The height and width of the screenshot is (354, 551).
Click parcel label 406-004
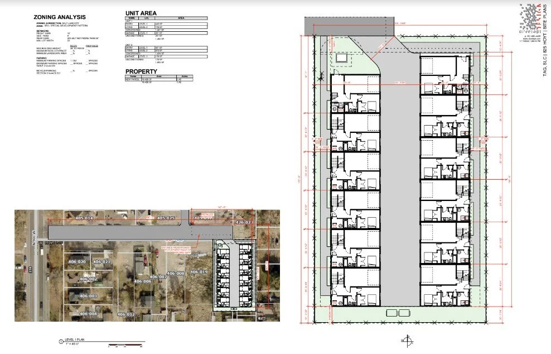tap(88, 314)
